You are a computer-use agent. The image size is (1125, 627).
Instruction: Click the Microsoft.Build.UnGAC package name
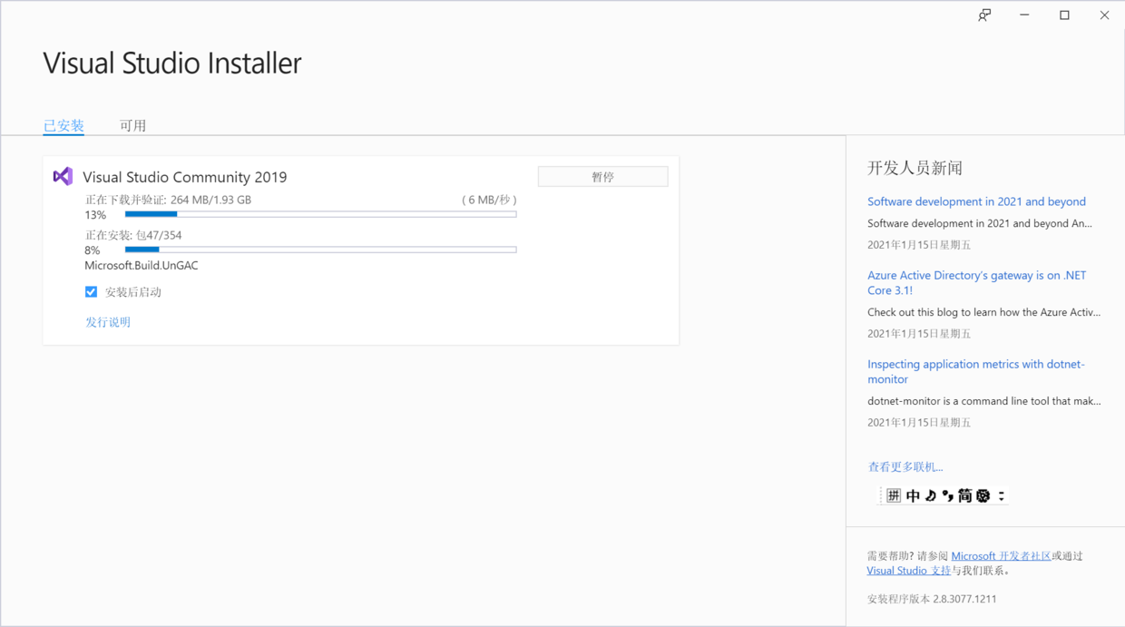pyautogui.click(x=142, y=266)
